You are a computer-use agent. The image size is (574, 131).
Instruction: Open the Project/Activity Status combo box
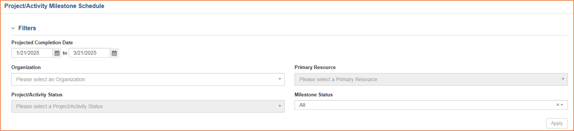point(148,106)
